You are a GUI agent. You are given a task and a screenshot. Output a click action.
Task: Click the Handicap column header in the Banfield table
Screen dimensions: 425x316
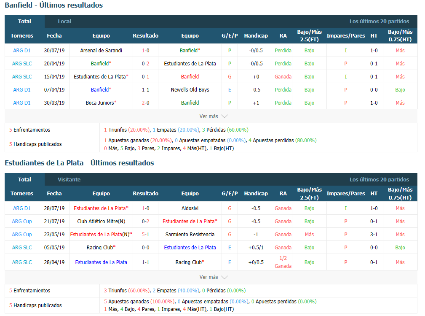[x=256, y=35]
